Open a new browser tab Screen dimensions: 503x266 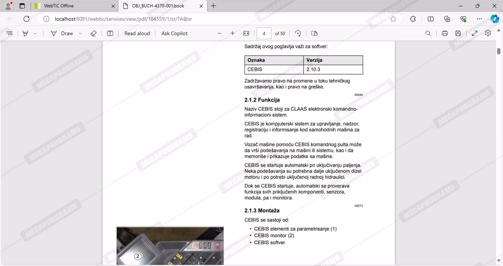[x=214, y=6]
